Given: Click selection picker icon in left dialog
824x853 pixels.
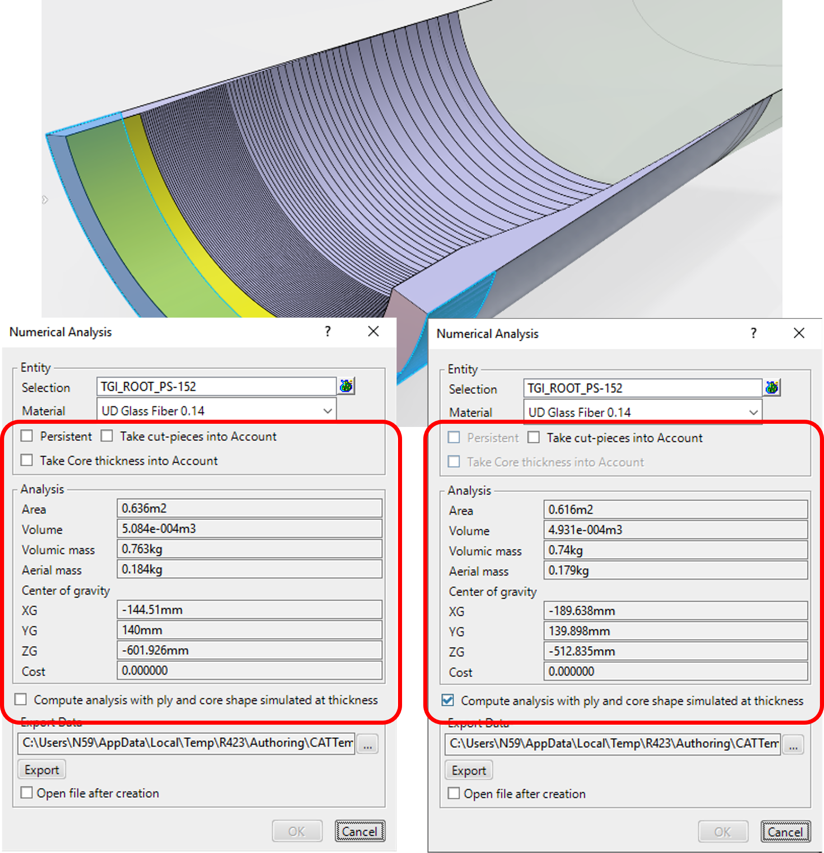Looking at the screenshot, I should tap(346, 386).
